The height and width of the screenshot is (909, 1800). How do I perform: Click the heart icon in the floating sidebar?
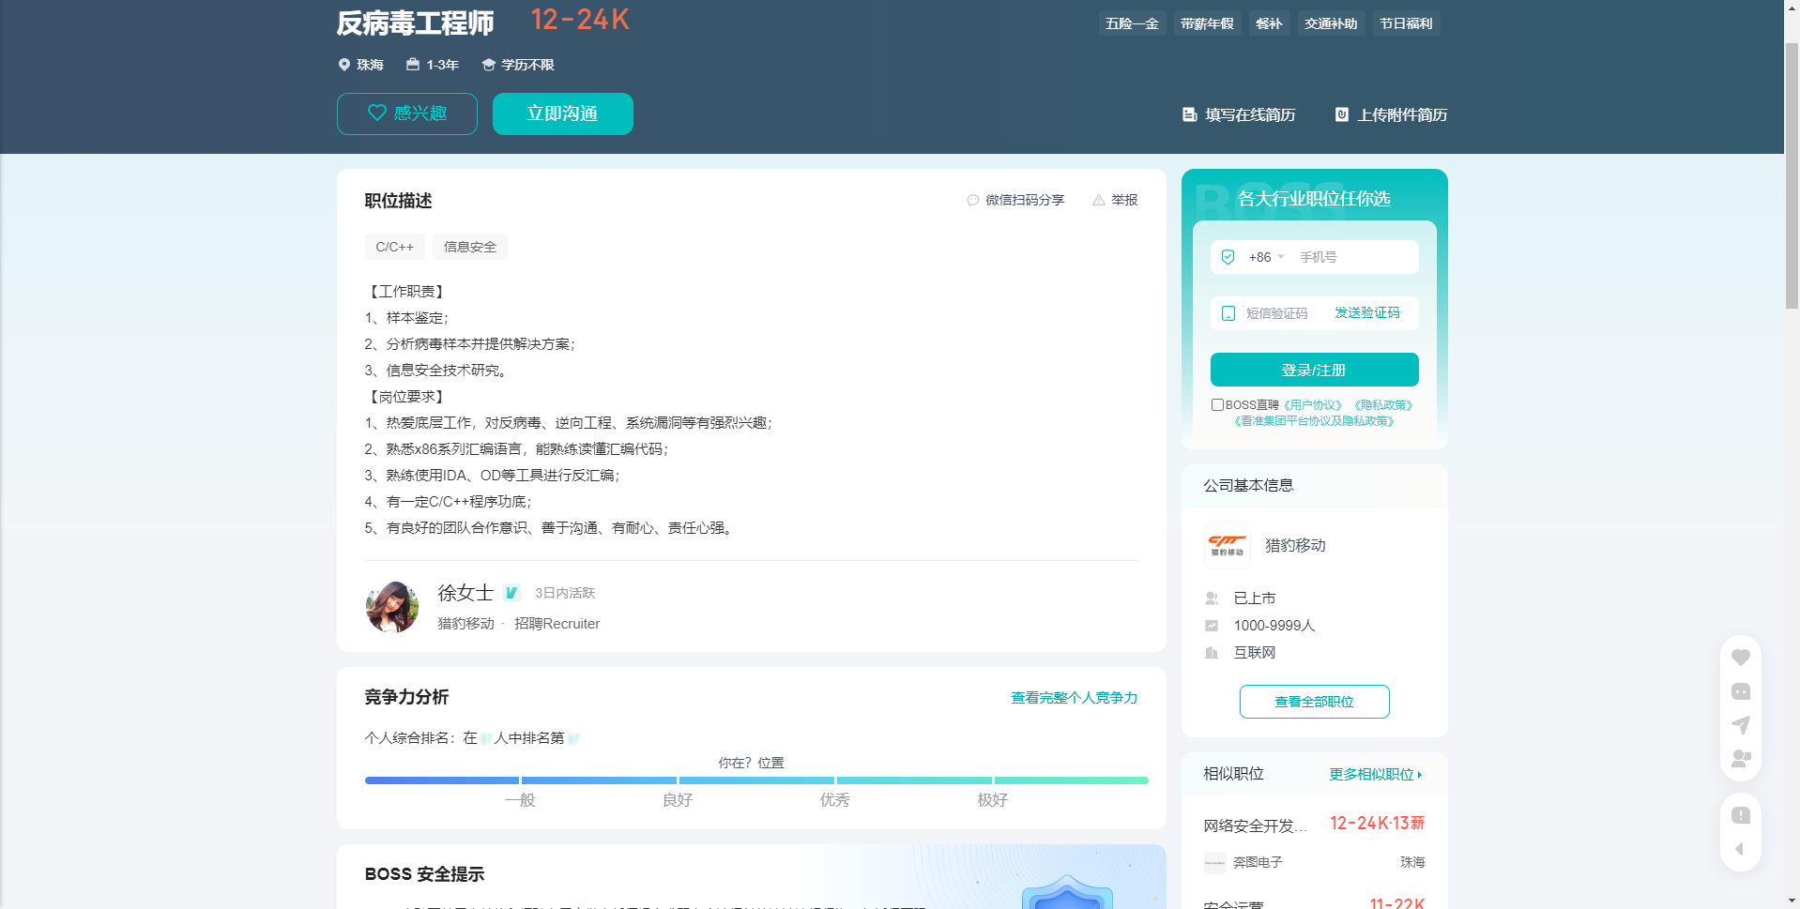(1740, 658)
